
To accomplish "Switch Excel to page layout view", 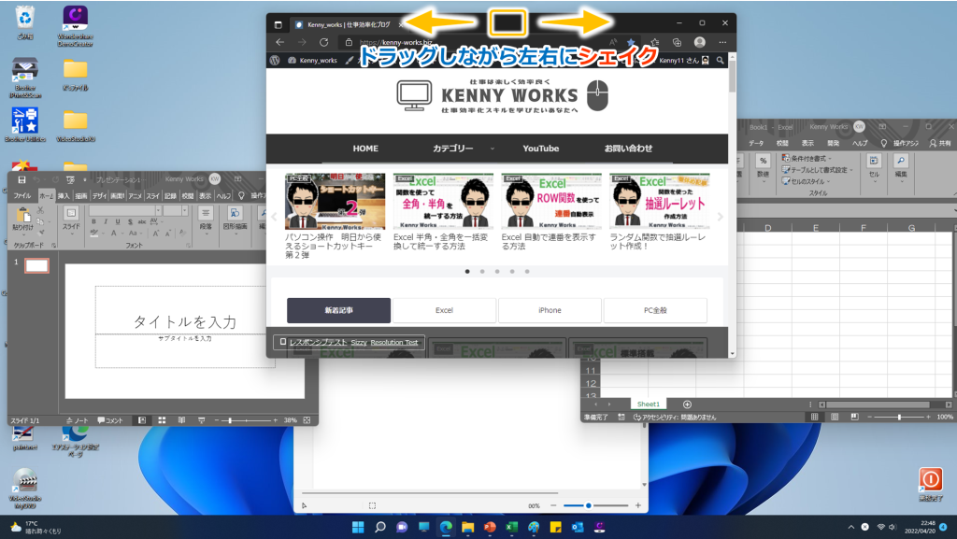I will (834, 417).
